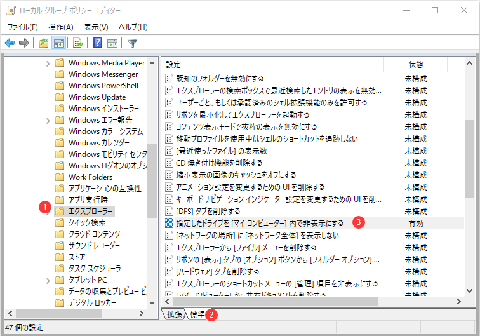480x336 pixels.
Task: Select Windows カラー システム tree item
Action: 106,131
